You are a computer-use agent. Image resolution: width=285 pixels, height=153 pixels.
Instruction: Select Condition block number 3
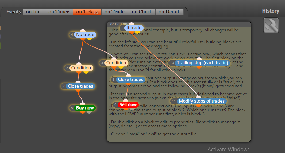pos(116,63)
